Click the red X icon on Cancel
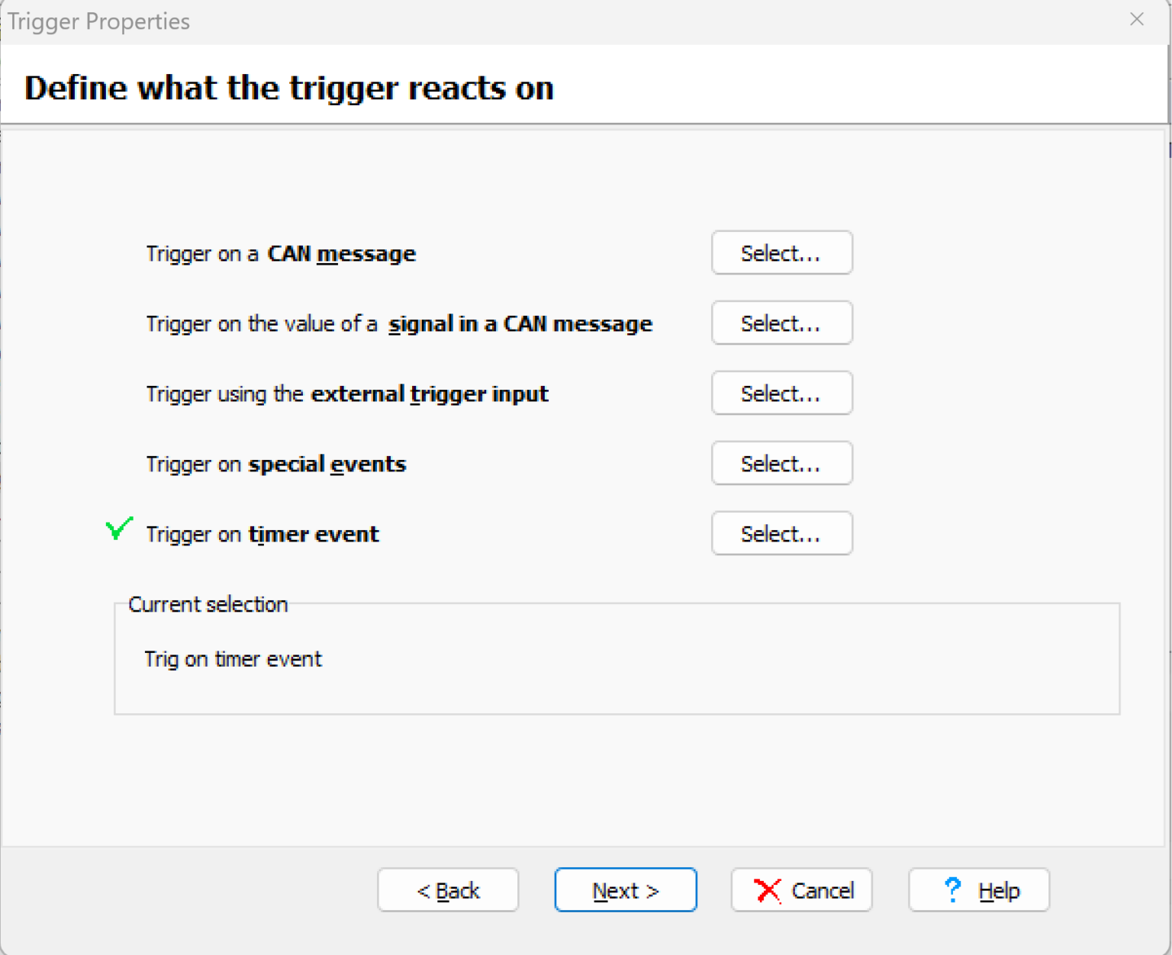Image resolution: width=1172 pixels, height=955 pixels. pos(767,890)
